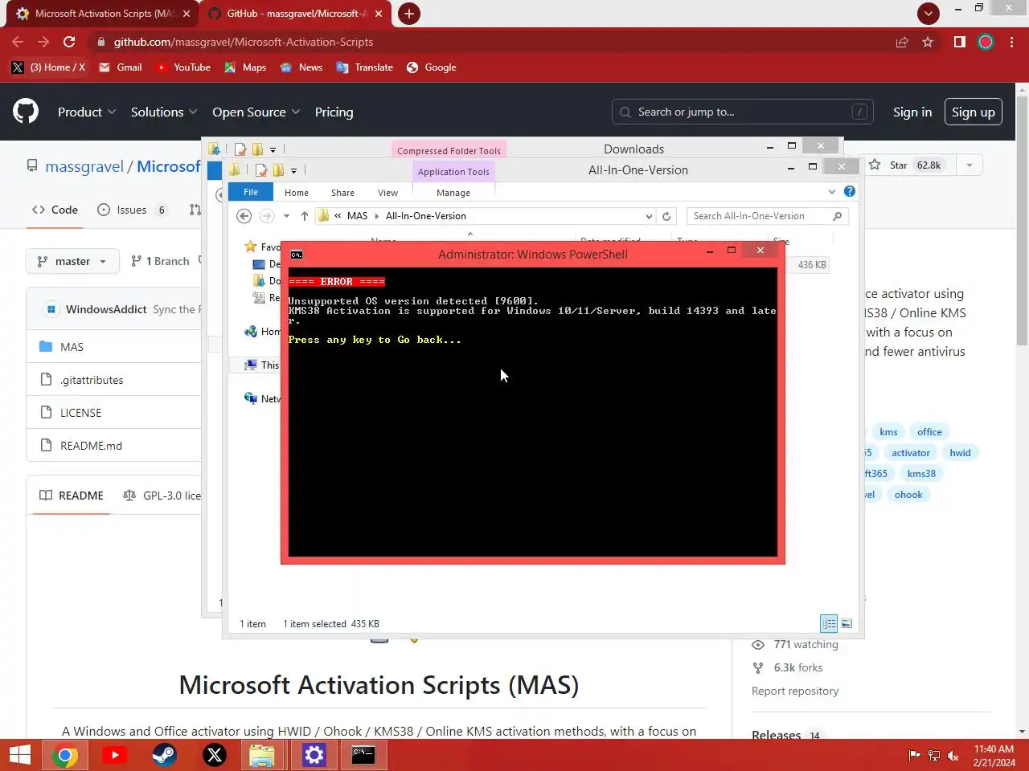Star the repository
1029x771 pixels.
pyautogui.click(x=906, y=165)
